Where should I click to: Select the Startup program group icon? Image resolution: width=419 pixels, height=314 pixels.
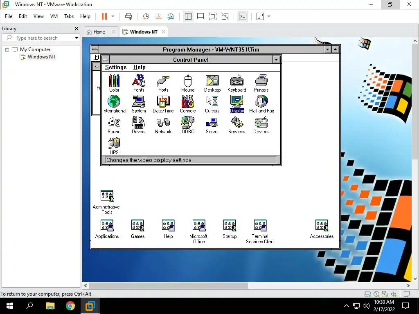(230, 229)
